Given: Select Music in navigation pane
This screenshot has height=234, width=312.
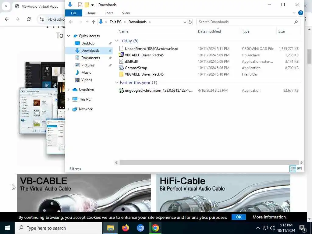Looking at the screenshot, I should [86, 73].
